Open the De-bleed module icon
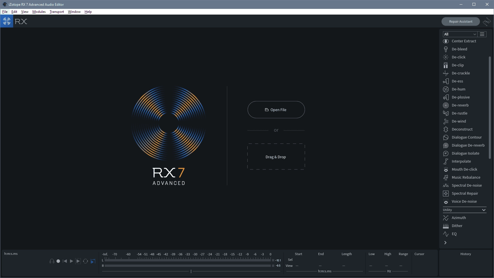The width and height of the screenshot is (494, 278). 446,49
